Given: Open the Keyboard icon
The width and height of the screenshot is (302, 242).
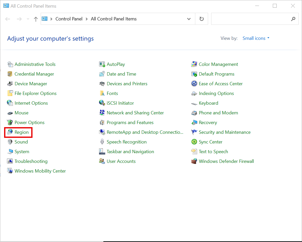Looking at the screenshot, I should click(194, 103).
